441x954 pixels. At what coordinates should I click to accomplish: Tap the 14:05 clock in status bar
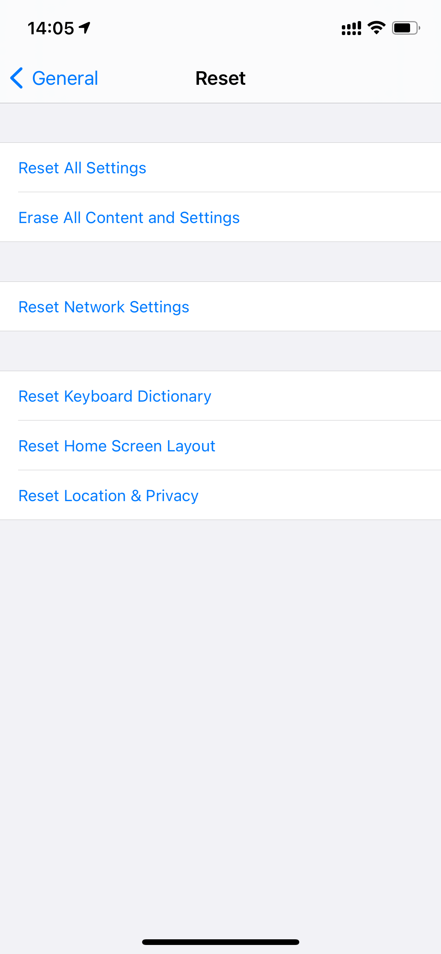(51, 28)
